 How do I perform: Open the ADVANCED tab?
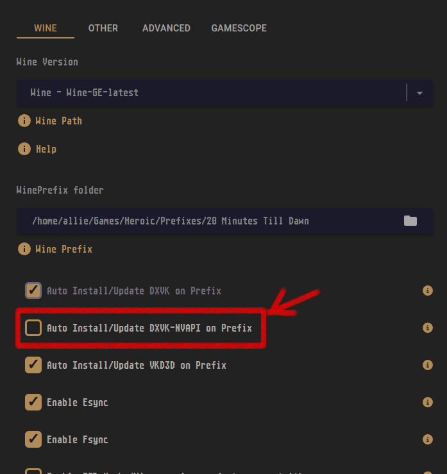tap(166, 28)
